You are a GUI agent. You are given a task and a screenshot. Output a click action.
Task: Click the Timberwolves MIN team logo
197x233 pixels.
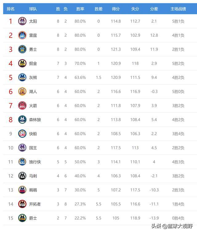[22, 120]
